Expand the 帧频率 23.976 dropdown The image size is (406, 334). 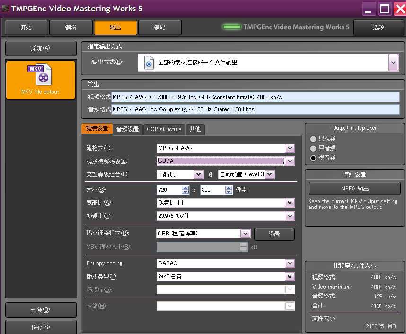[x=290, y=216]
